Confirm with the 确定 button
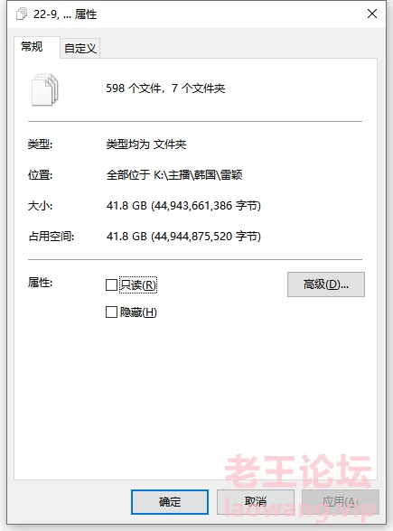 [x=170, y=502]
